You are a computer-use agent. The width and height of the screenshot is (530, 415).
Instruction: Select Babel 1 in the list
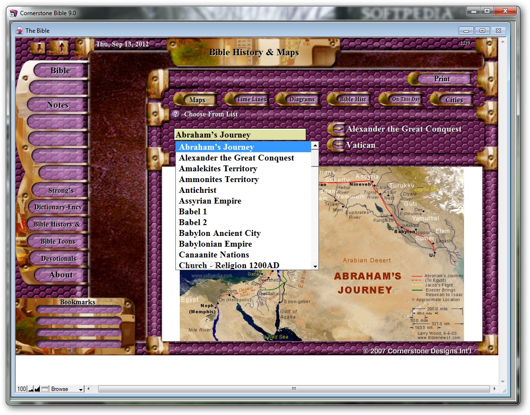243,212
